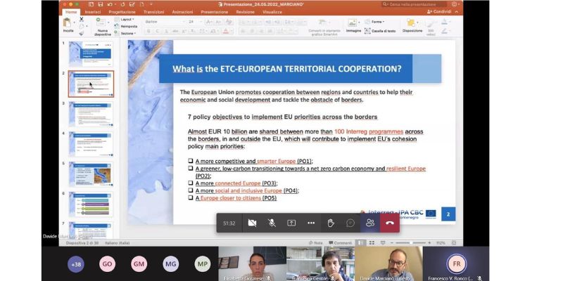
Task: Click the Incolla paste icon
Action: [67, 24]
